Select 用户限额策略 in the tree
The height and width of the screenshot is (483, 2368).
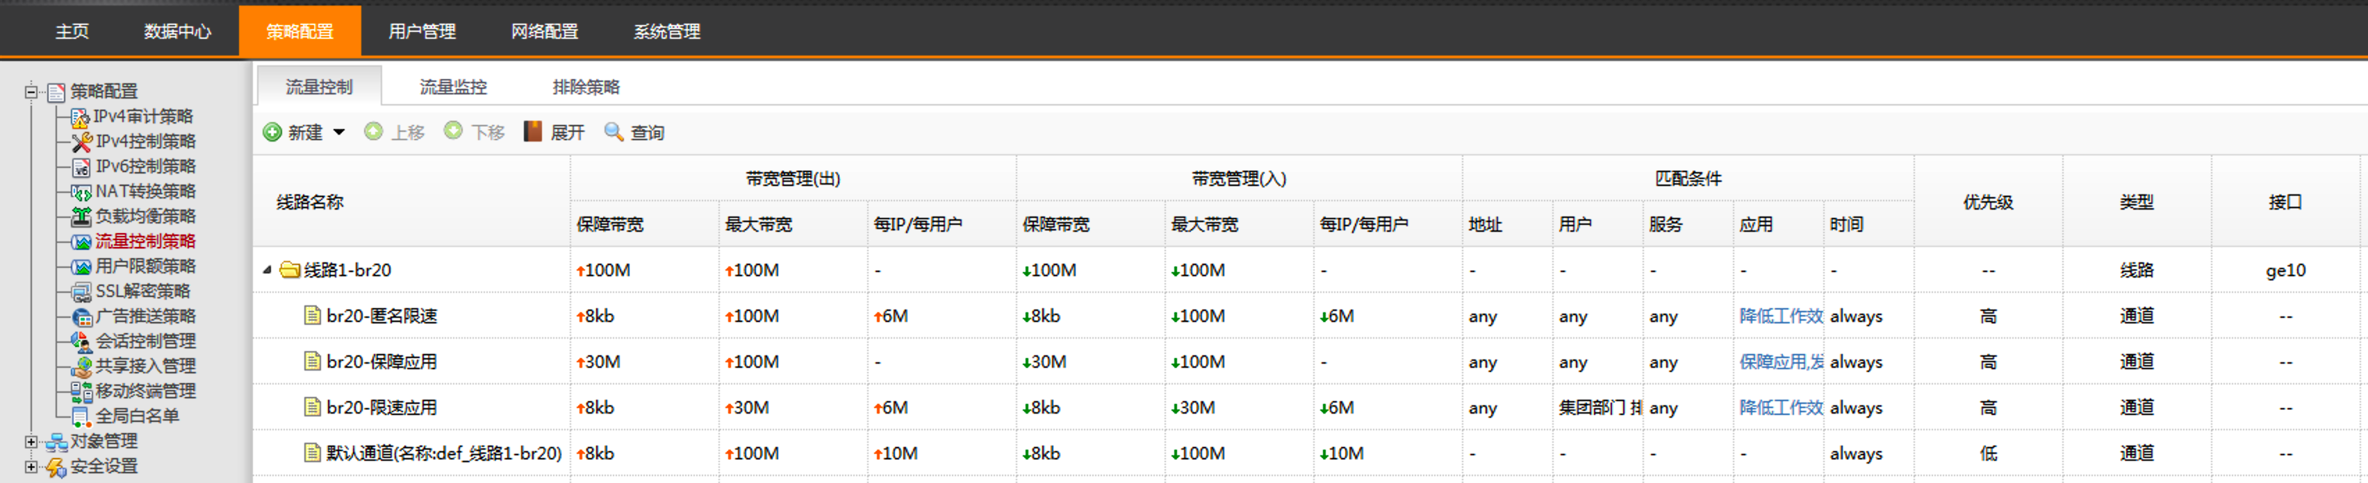[145, 266]
